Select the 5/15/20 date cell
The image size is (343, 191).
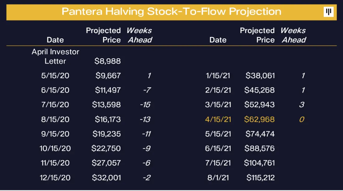pyautogui.click(x=55, y=76)
